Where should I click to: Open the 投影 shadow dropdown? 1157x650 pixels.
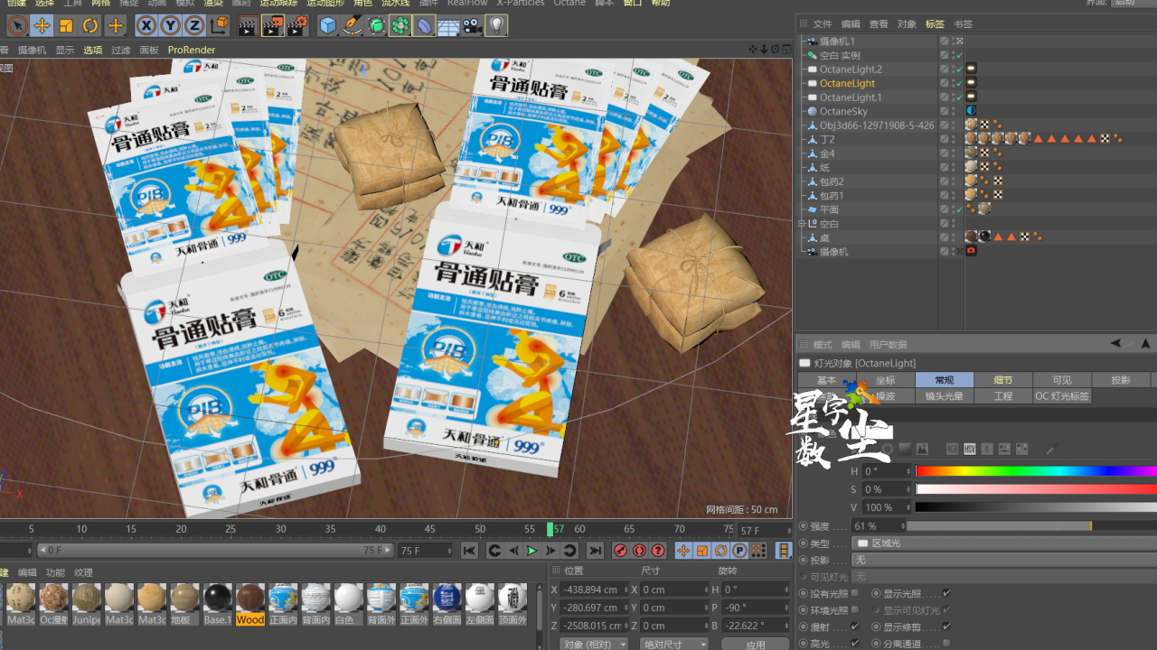click(x=1004, y=560)
